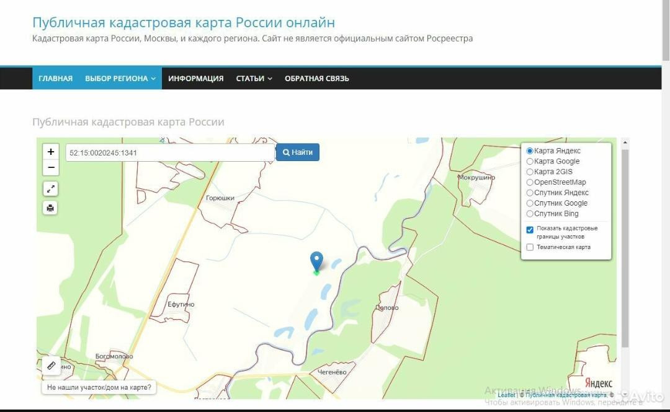This screenshot has height=412, width=670.
Task: Zoom out with the minus map button
Action: click(51, 168)
